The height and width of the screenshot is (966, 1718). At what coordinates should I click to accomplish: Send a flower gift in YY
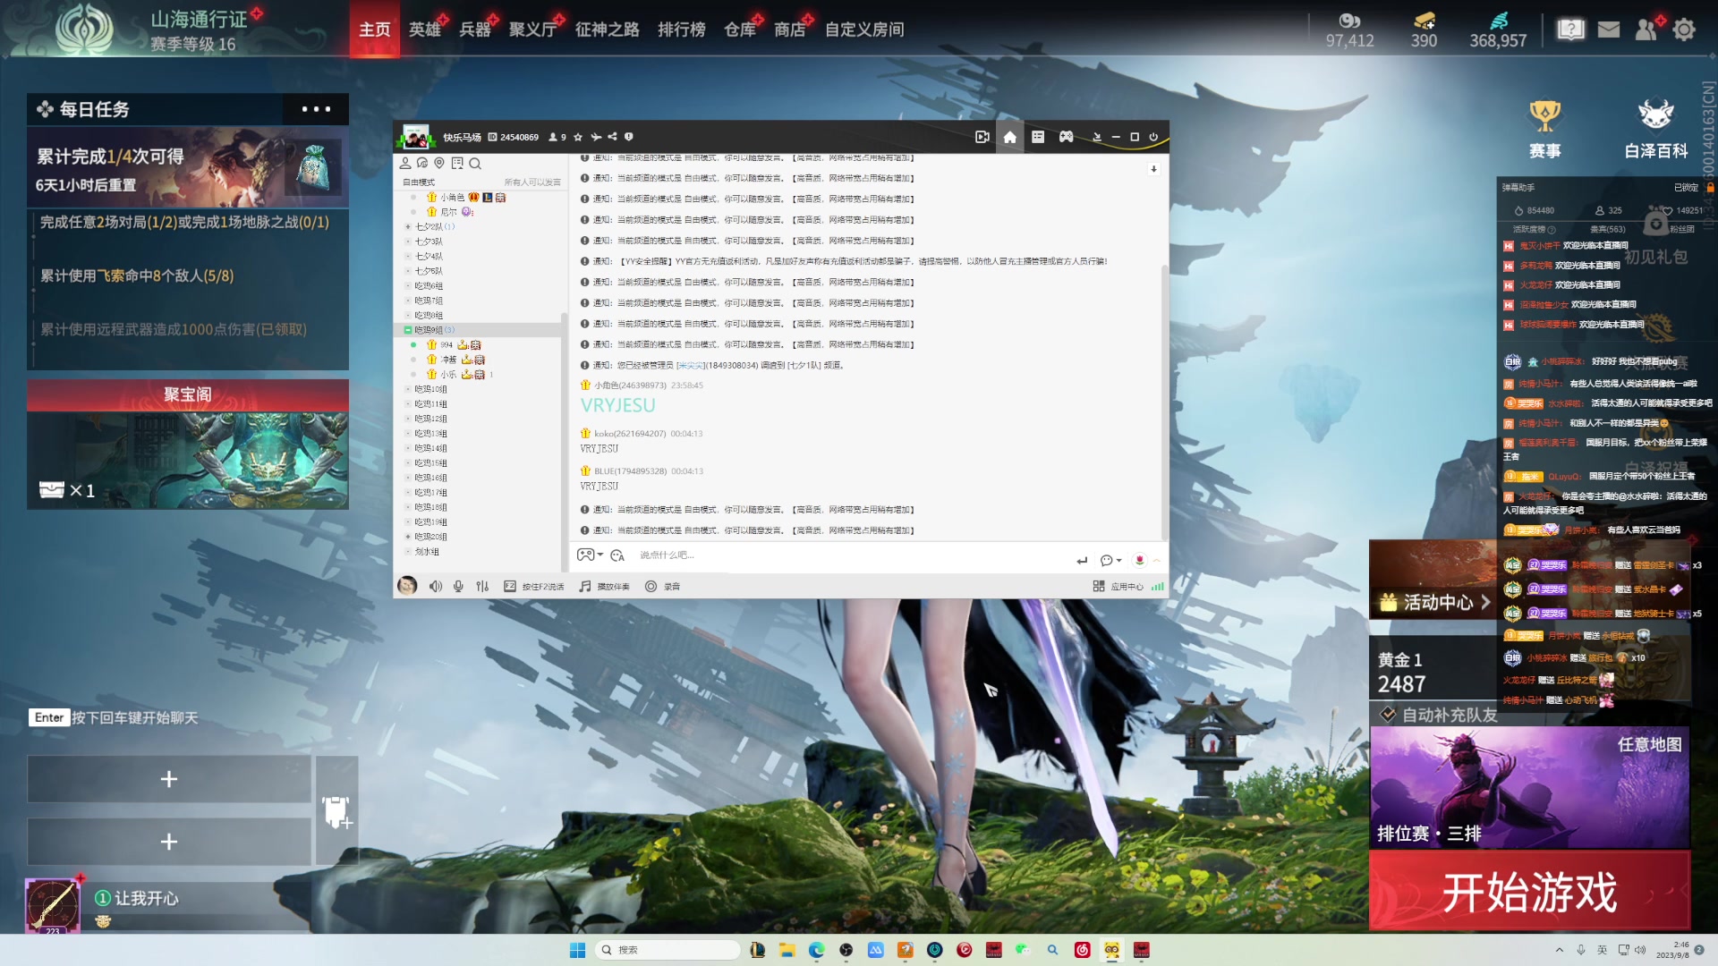tap(1139, 560)
